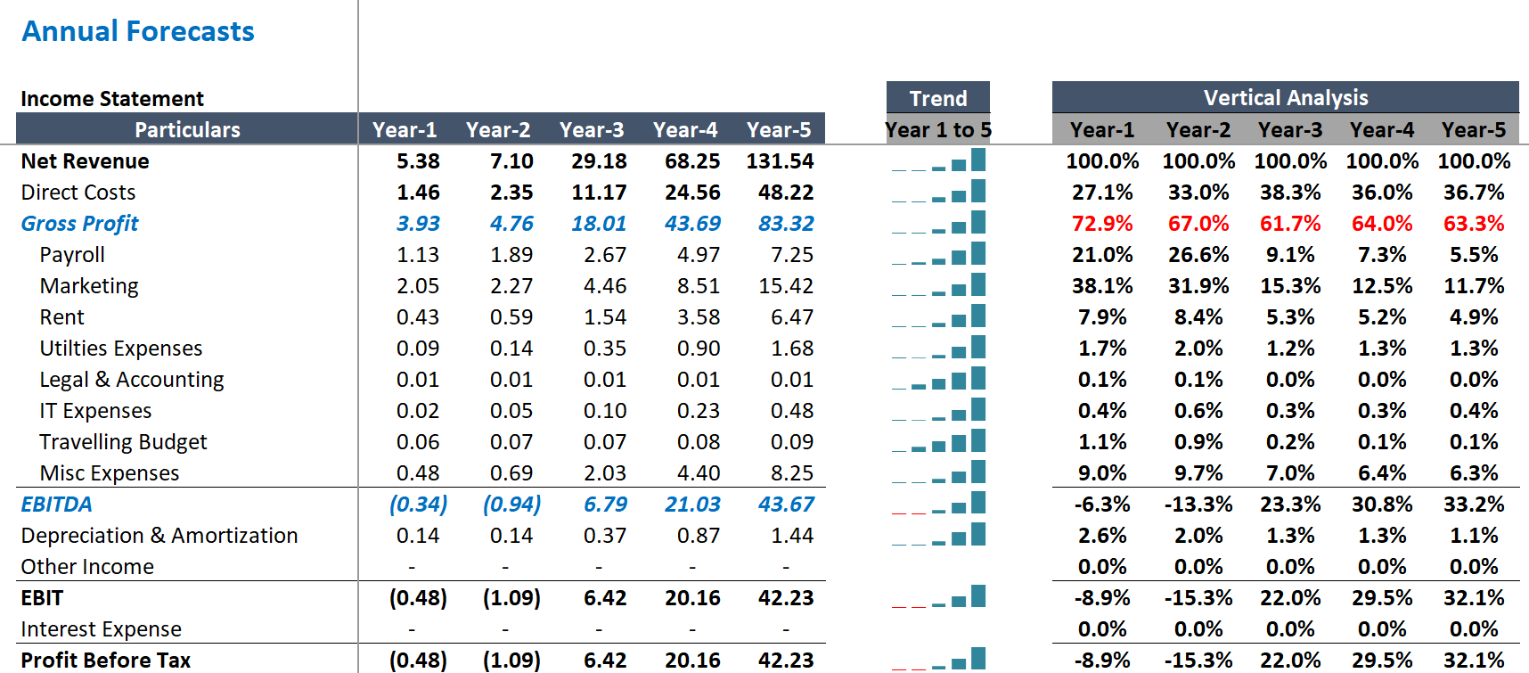Select the Annual Forecasts title
The width and height of the screenshot is (1529, 673).
tap(138, 31)
